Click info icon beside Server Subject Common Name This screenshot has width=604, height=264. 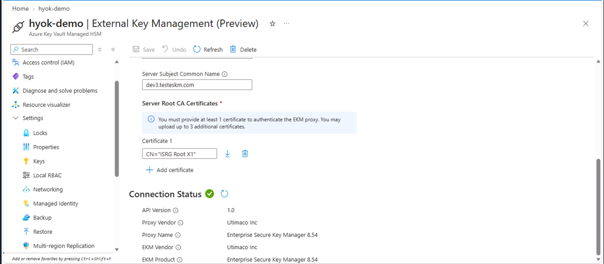pos(225,74)
